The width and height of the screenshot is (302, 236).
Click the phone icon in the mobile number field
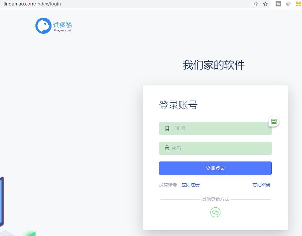(x=167, y=128)
